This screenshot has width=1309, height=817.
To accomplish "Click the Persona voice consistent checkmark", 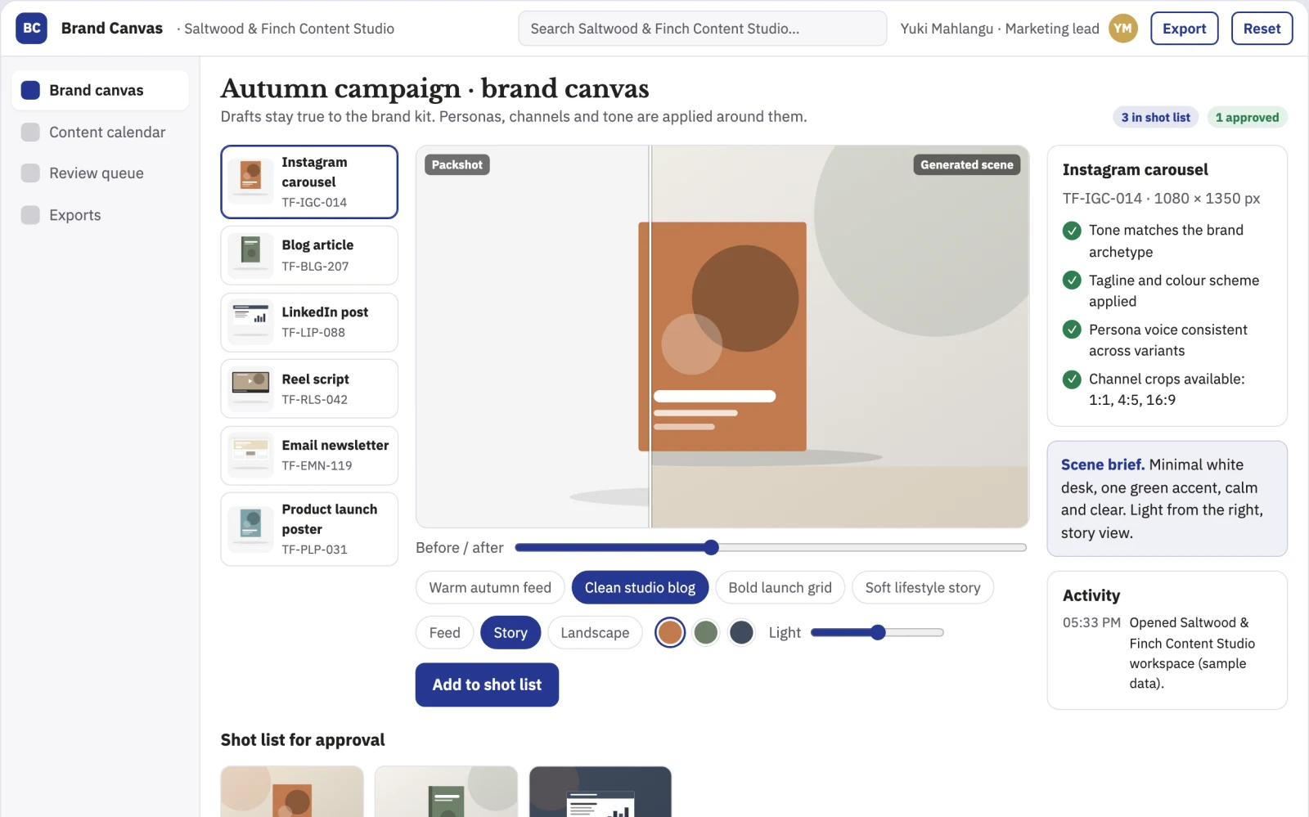I will [x=1072, y=330].
